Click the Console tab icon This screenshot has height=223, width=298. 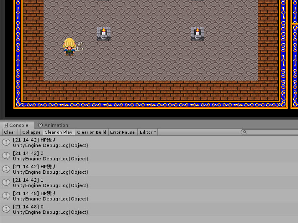(x=6, y=125)
